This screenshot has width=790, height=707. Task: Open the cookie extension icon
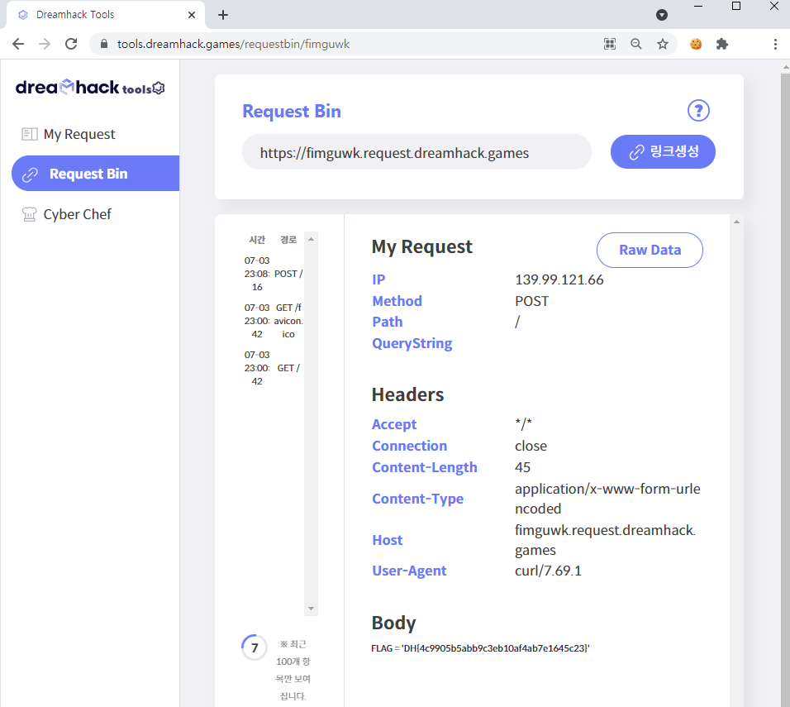pos(696,44)
